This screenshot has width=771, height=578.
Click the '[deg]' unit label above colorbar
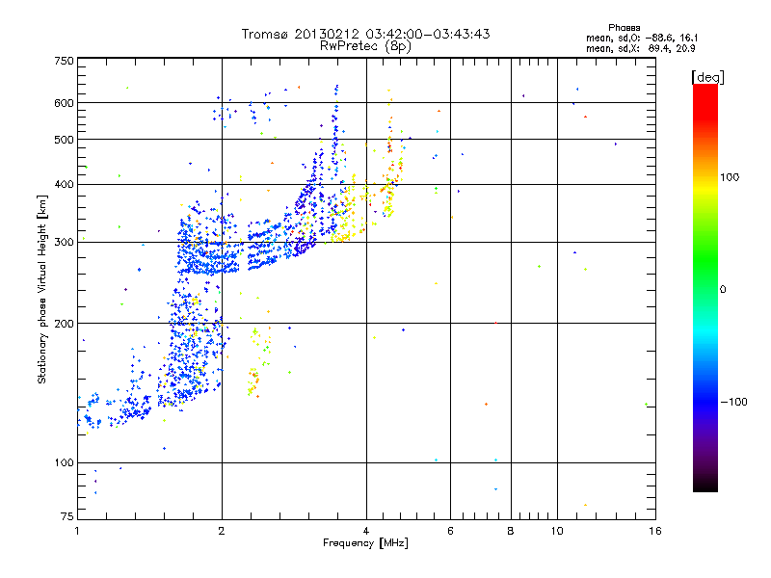[x=707, y=77]
